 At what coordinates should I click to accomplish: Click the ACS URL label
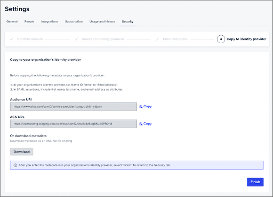[17, 117]
